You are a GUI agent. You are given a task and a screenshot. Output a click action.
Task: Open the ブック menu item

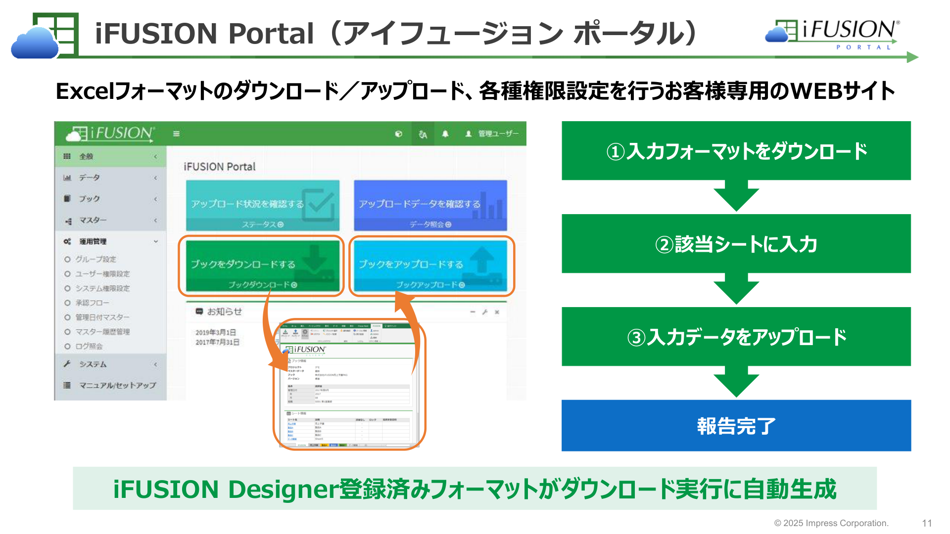pos(110,199)
